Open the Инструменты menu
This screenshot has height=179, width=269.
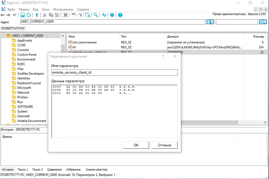coord(63,9)
